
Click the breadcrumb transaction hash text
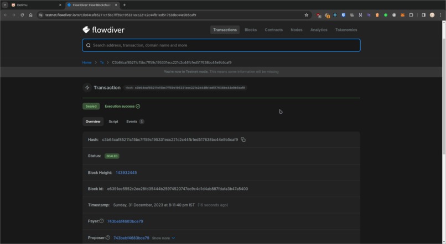click(172, 62)
